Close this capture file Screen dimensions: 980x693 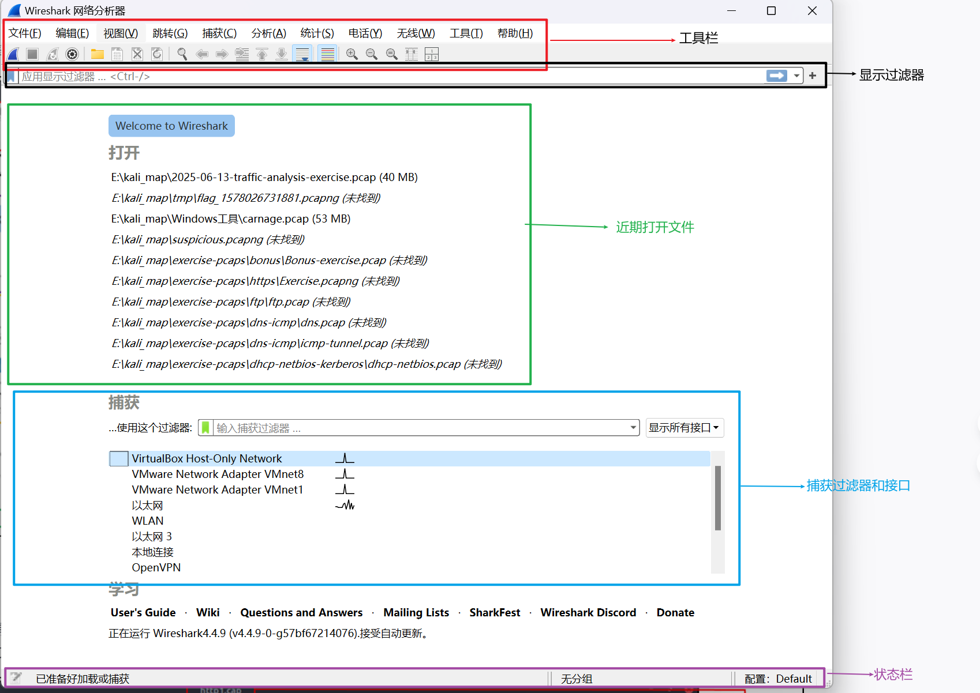click(137, 54)
